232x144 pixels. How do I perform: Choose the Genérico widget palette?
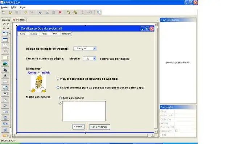pos(6,20)
